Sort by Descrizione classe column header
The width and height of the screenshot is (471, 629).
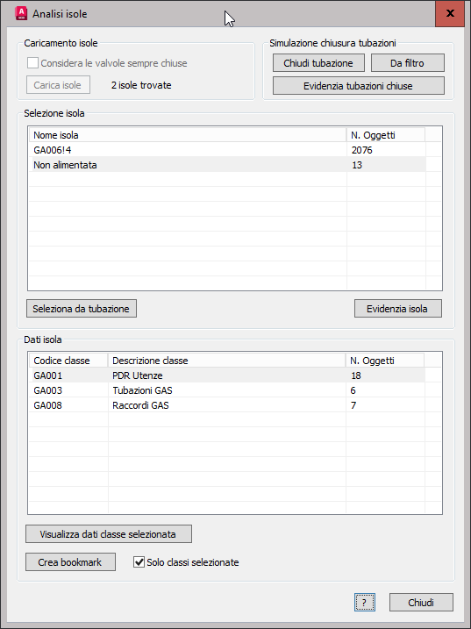point(226,361)
